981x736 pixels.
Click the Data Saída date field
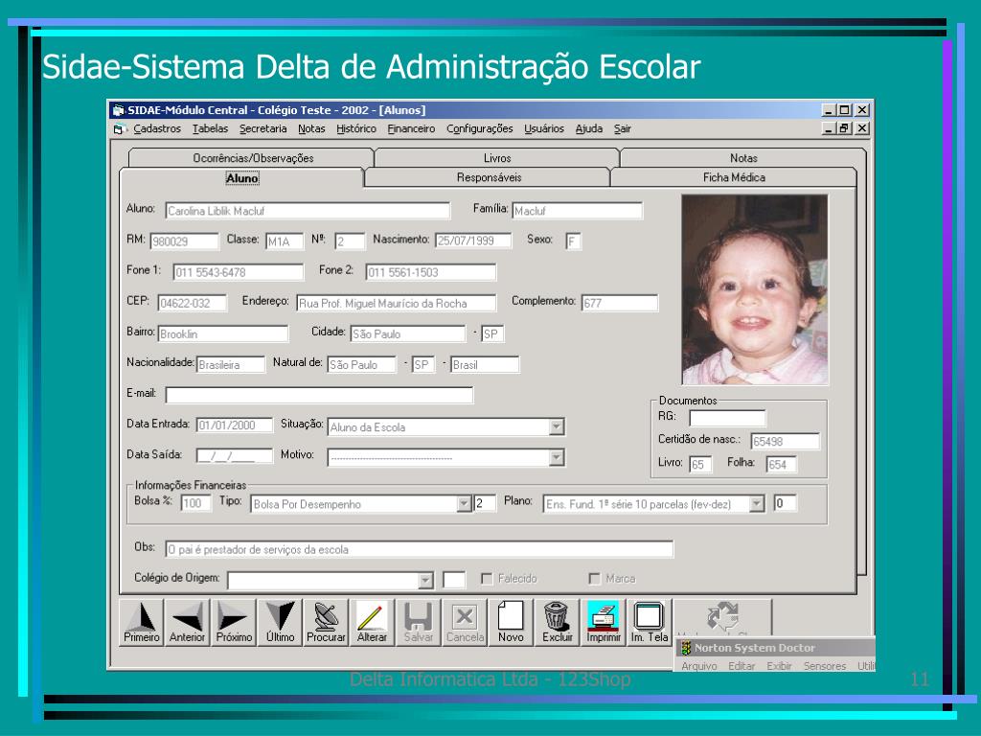(x=235, y=455)
